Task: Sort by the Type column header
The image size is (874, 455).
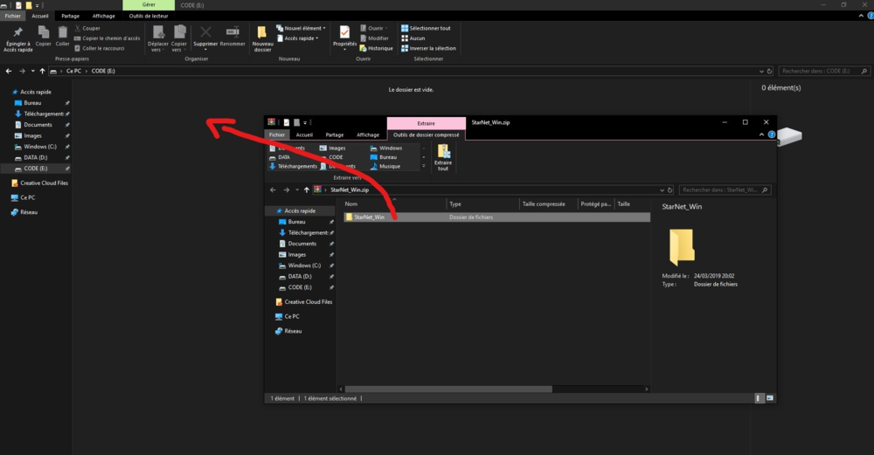Action: click(x=482, y=203)
